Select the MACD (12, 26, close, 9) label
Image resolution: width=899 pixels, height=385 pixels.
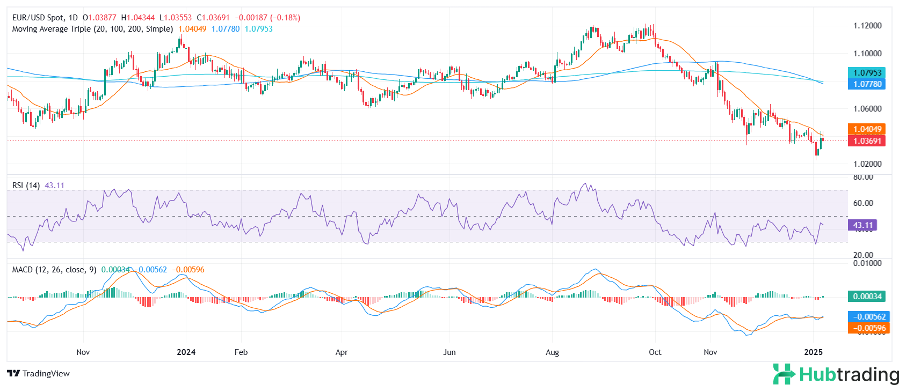pyautogui.click(x=54, y=270)
